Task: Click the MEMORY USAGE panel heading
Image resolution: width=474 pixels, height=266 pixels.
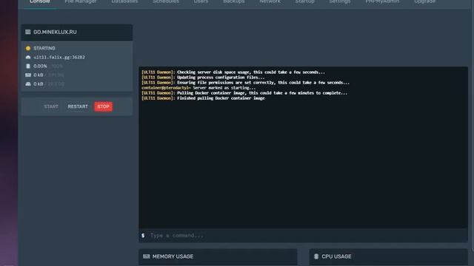Action: coord(173,256)
